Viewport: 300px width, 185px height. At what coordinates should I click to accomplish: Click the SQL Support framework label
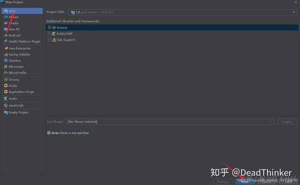click(66, 40)
